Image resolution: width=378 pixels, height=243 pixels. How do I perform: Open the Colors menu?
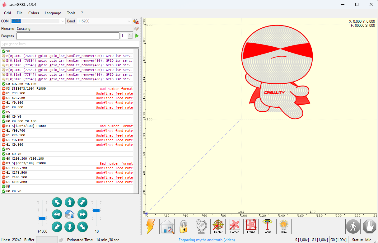point(34,13)
